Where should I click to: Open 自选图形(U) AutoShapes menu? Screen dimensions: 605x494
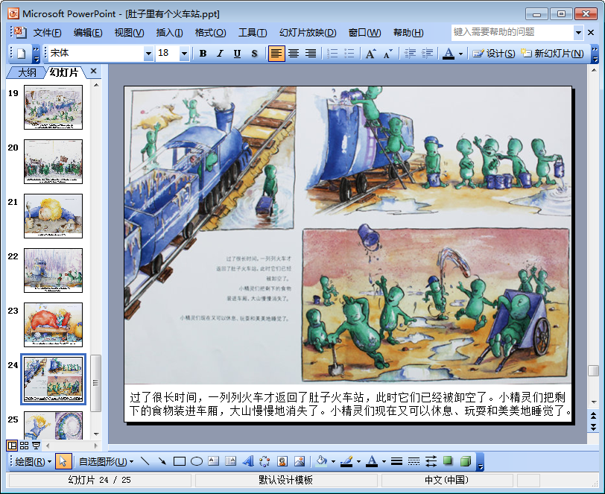coord(106,461)
